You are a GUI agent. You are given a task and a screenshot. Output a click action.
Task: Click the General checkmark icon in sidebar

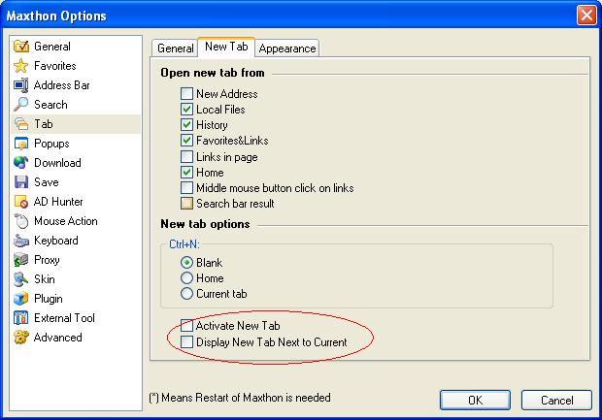coord(21,47)
